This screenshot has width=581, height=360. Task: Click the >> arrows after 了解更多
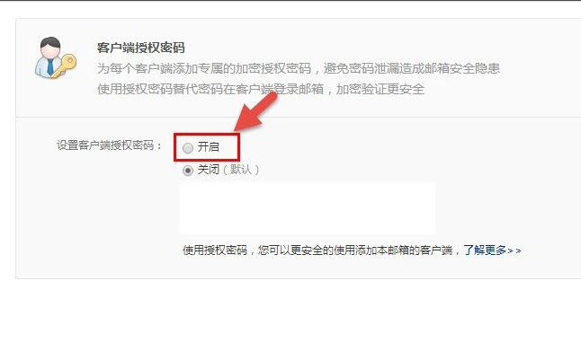point(514,250)
